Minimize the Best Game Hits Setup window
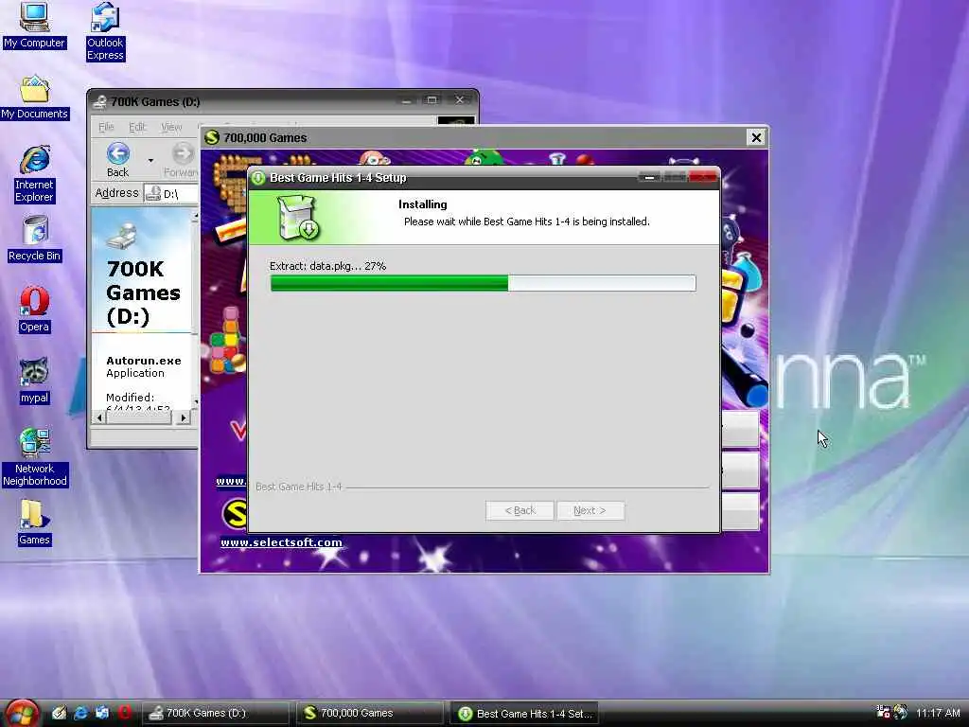 [x=649, y=177]
